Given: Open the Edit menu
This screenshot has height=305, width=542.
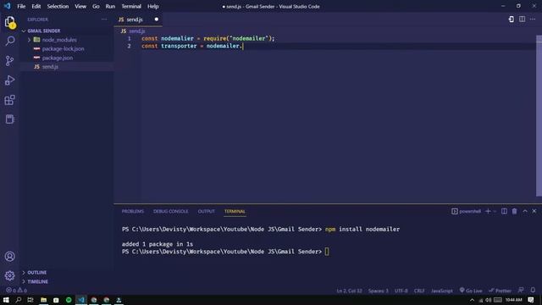Looking at the screenshot, I should pos(36,6).
